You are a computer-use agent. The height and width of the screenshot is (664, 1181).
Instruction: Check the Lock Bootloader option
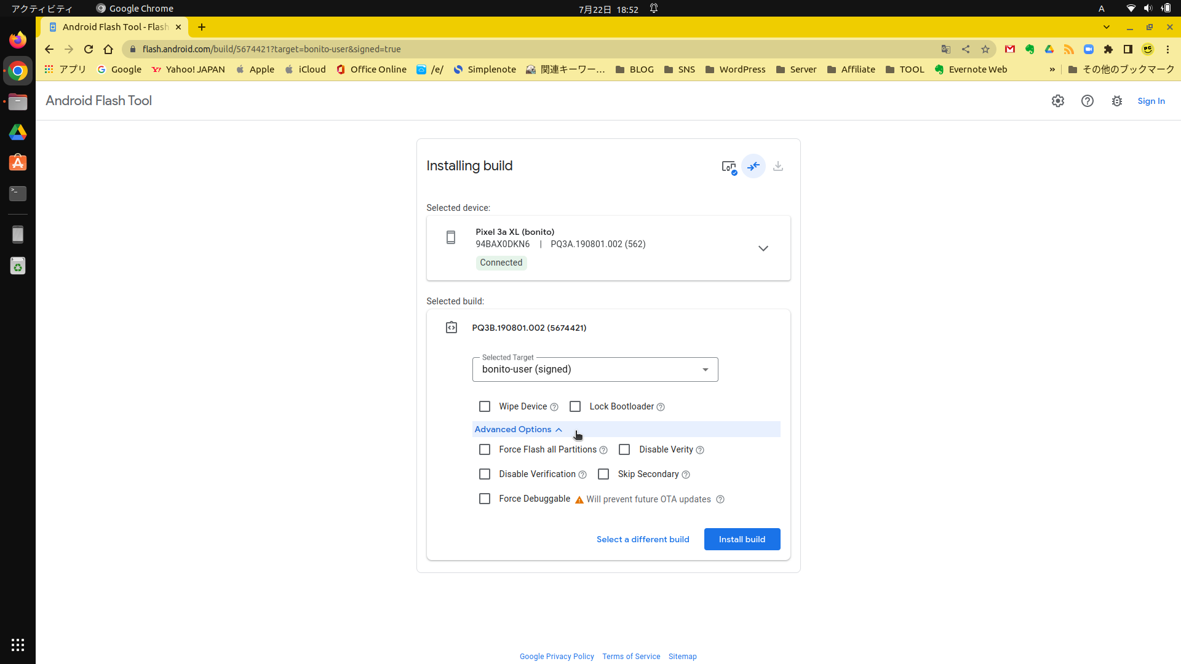coord(575,406)
